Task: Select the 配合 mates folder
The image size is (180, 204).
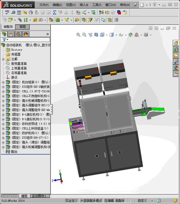Action: [x=14, y=152]
